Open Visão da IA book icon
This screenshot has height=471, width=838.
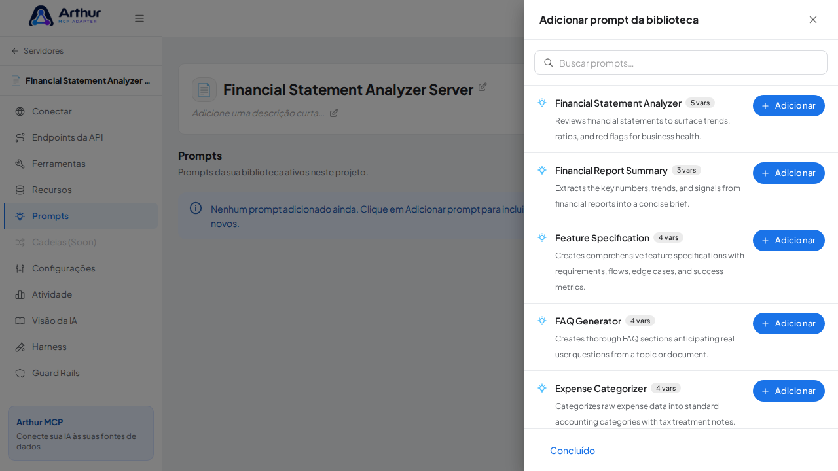[20, 321]
